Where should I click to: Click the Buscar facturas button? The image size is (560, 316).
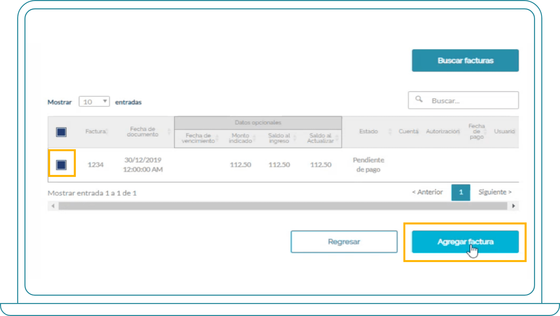coord(465,60)
